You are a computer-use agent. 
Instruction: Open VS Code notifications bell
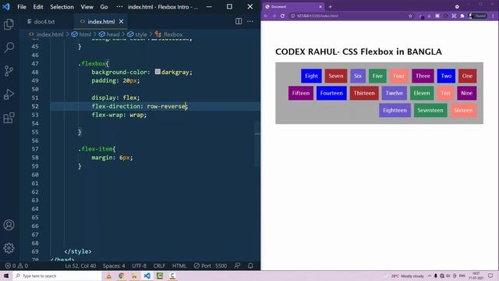pos(250,265)
